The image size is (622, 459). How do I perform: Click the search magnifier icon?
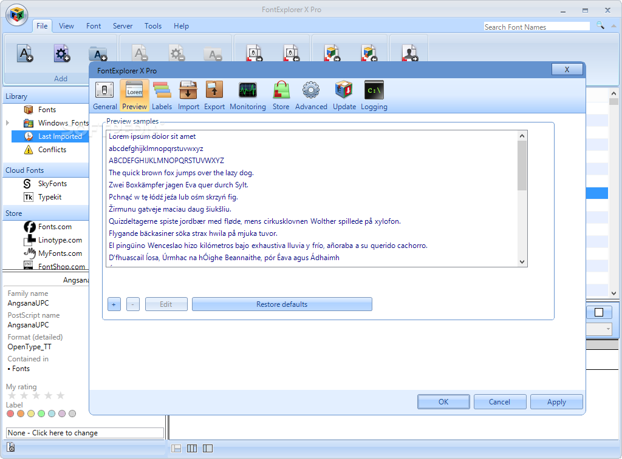600,25
